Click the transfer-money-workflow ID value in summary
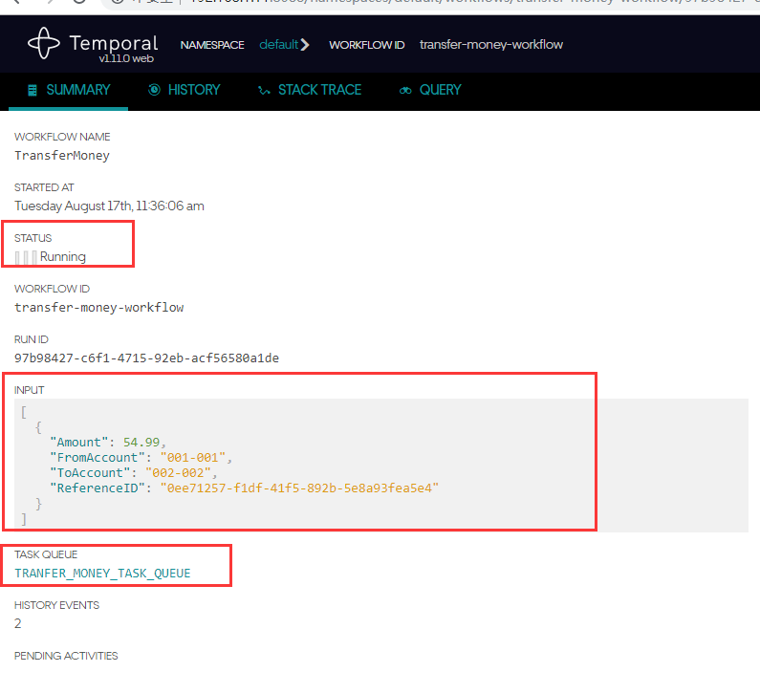Image resolution: width=760 pixels, height=694 pixels. pos(98,308)
